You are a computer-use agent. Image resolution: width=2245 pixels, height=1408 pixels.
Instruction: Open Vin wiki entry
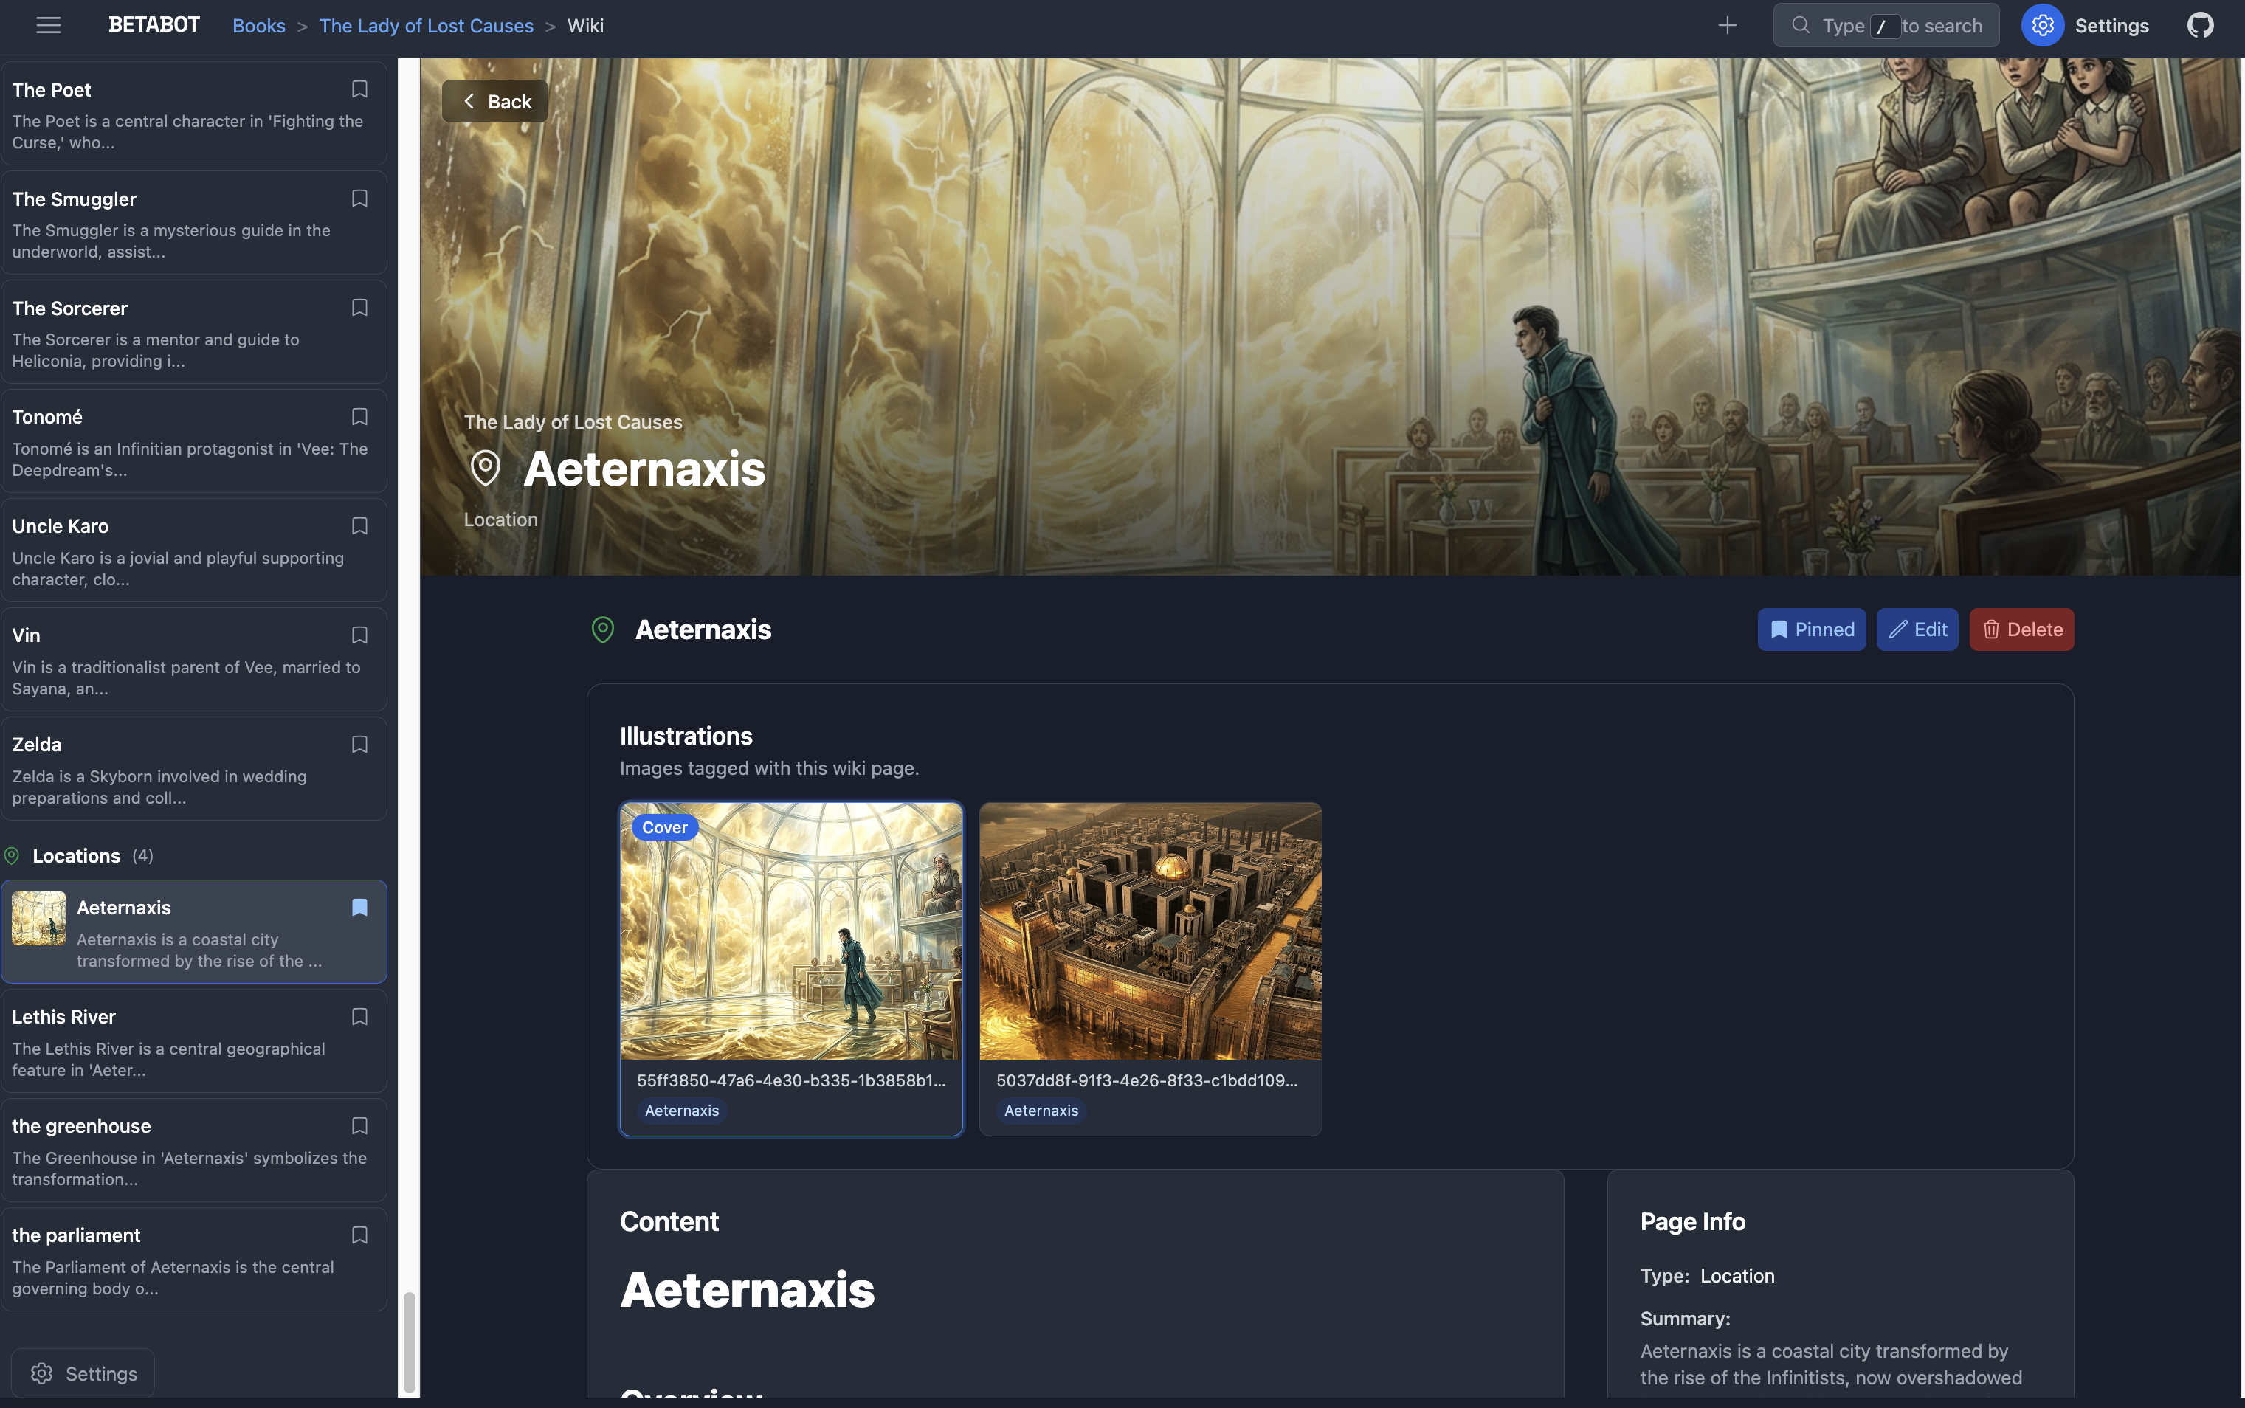pos(193,660)
